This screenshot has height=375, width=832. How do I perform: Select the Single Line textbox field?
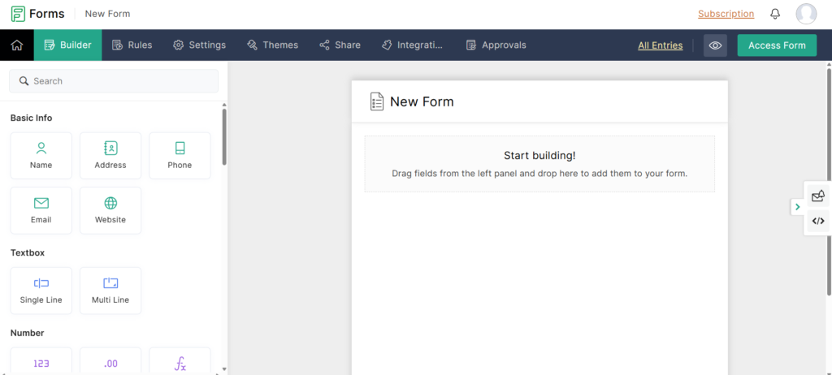[x=41, y=291]
